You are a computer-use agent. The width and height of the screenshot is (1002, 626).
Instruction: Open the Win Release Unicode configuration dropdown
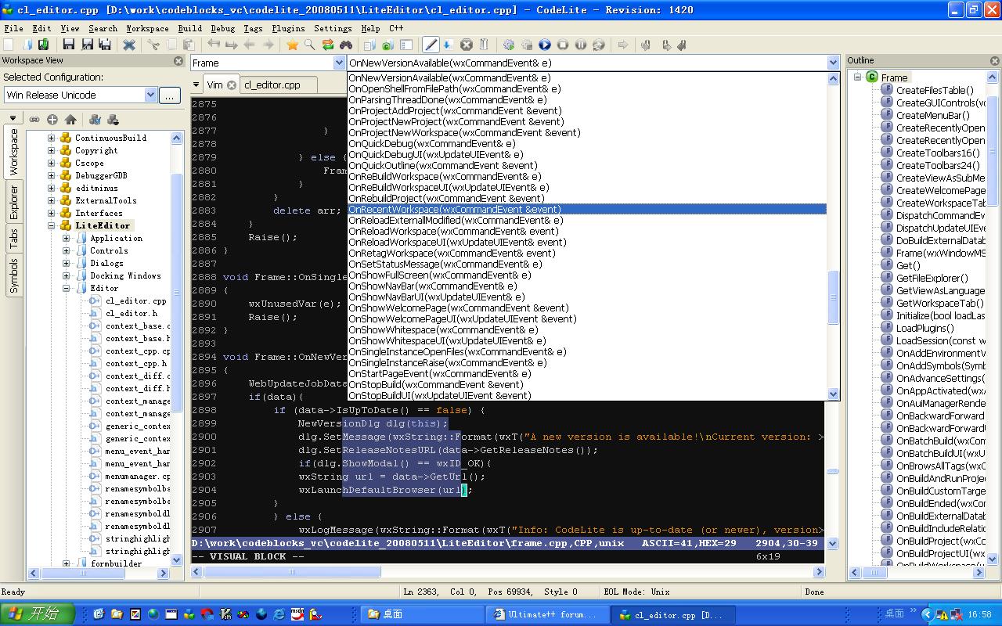click(x=150, y=95)
